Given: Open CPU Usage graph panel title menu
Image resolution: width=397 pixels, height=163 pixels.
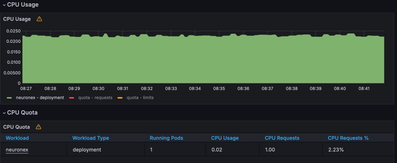Looking at the screenshot, I should (17, 19).
